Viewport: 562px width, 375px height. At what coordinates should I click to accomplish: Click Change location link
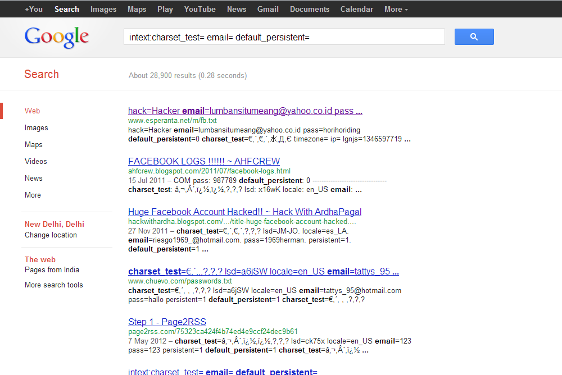[51, 235]
